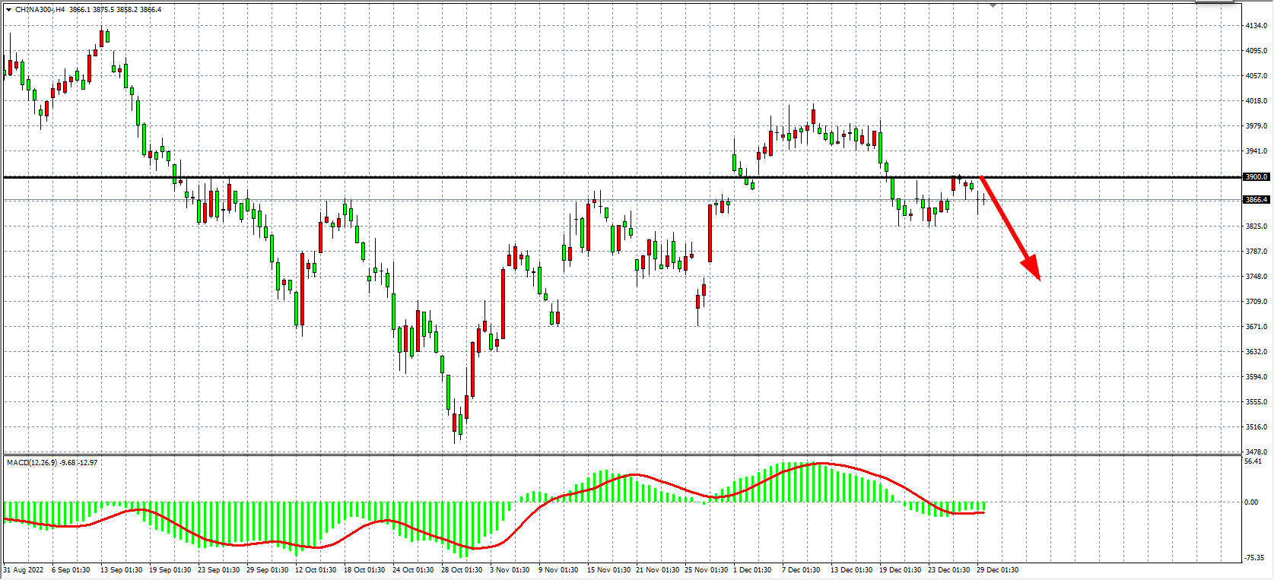Click the 31 Aug 2022 date label
Image resolution: width=1274 pixels, height=580 pixels.
(x=24, y=570)
